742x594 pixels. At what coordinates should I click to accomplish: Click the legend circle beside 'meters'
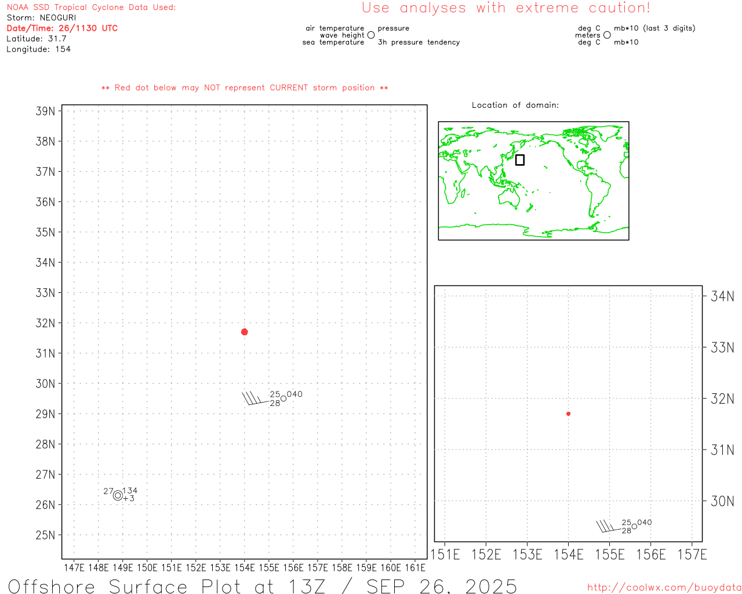[x=607, y=35]
